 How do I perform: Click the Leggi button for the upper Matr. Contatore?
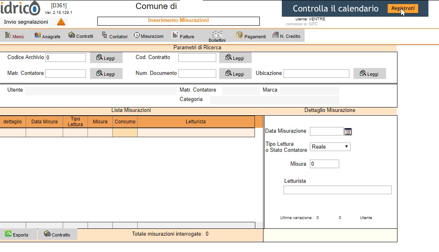106,74
